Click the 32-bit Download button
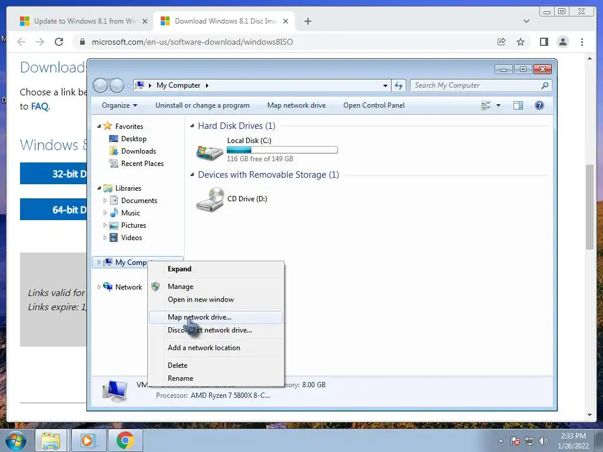Viewport: 603px width, 452px height. pos(54,174)
